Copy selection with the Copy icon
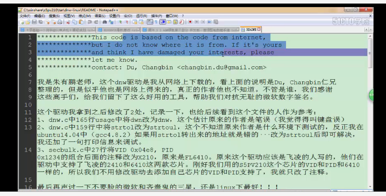Viewport: 386px width, 196px height. click(74, 22)
